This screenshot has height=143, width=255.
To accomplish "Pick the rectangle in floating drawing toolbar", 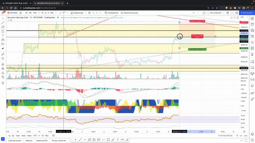I will pyautogui.click(x=108, y=139).
